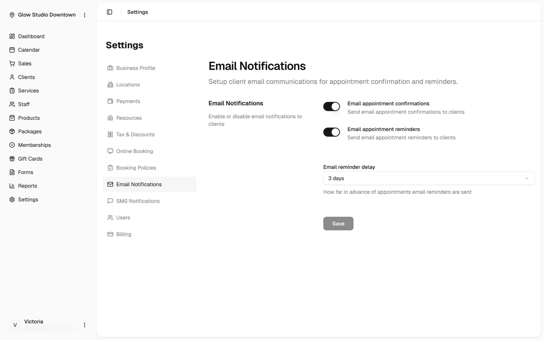Click the Staff people icon
The image size is (544, 340).
(x=12, y=104)
